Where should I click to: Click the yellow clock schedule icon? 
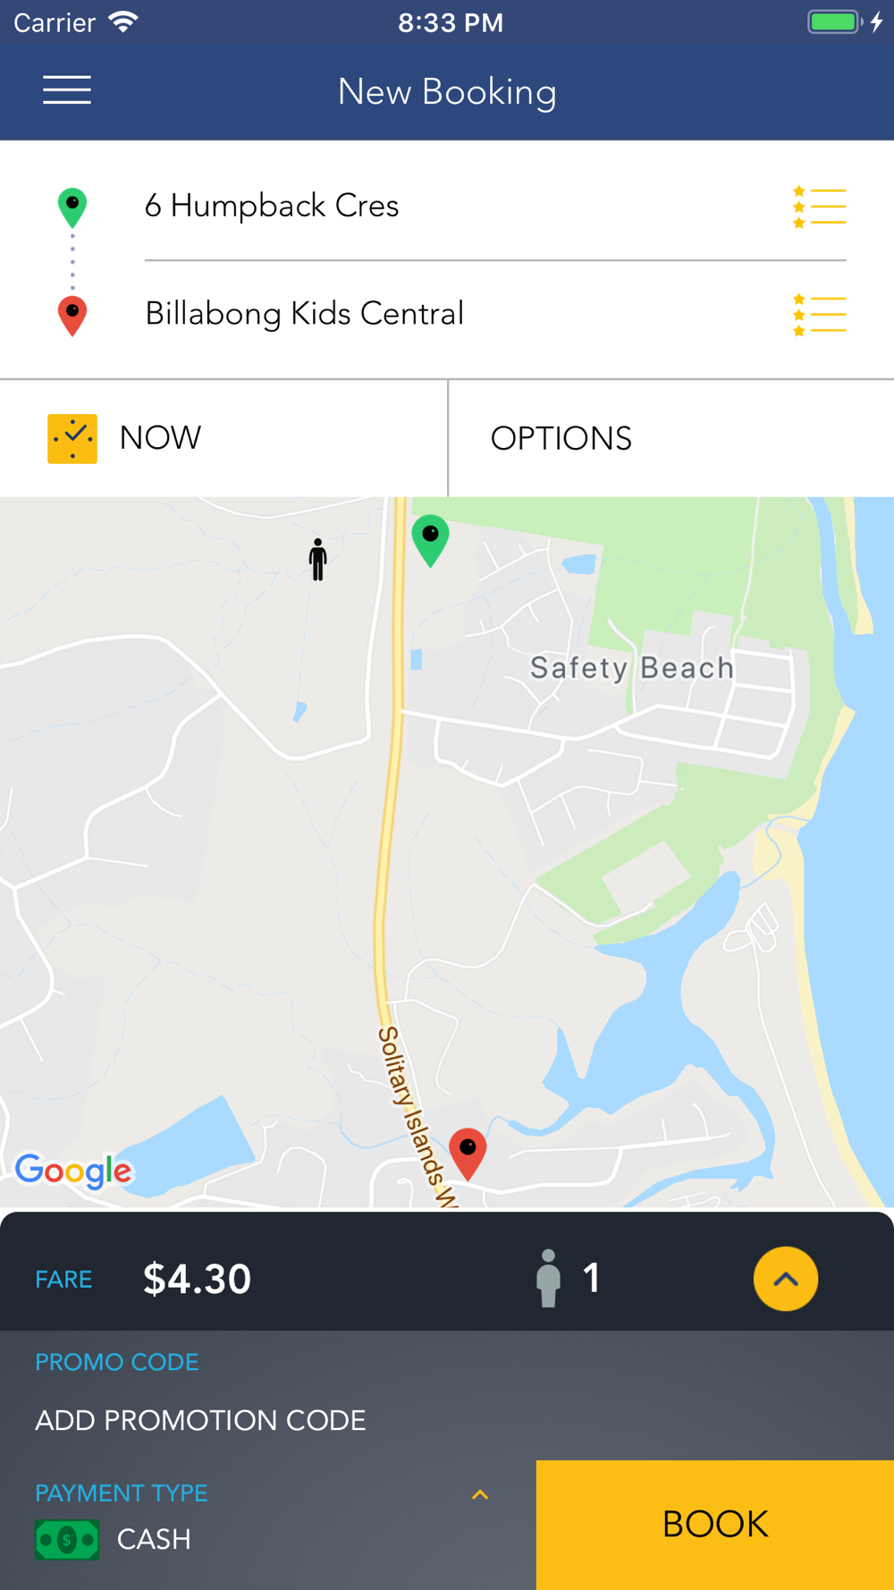[72, 438]
